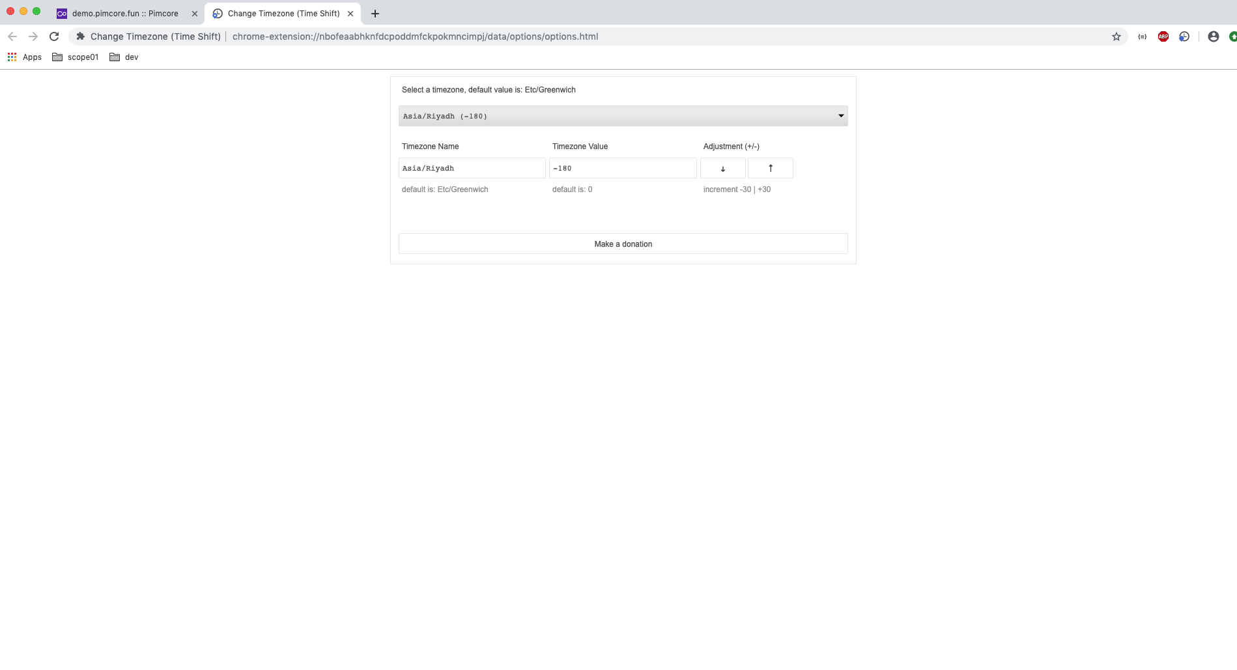Close the demo.pimcore.fun tab
The image size is (1237, 670).
(x=194, y=14)
